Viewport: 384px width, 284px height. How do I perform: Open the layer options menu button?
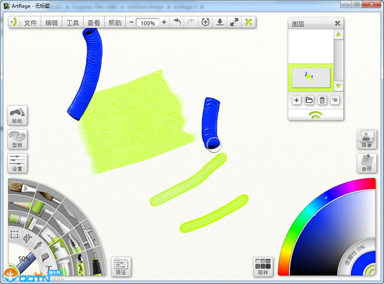335,100
